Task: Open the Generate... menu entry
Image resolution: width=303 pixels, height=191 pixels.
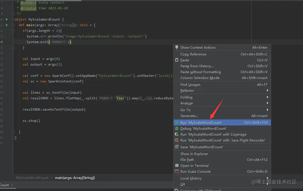Action: tap(222, 116)
